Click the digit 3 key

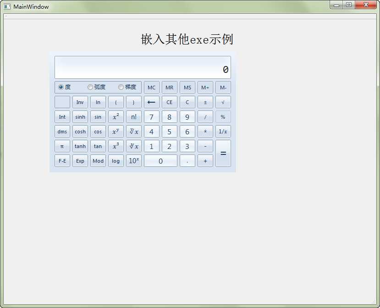[x=187, y=146]
